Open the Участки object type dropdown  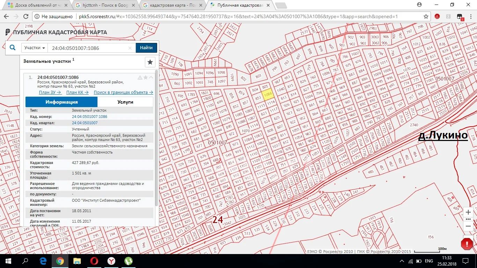tap(35, 48)
